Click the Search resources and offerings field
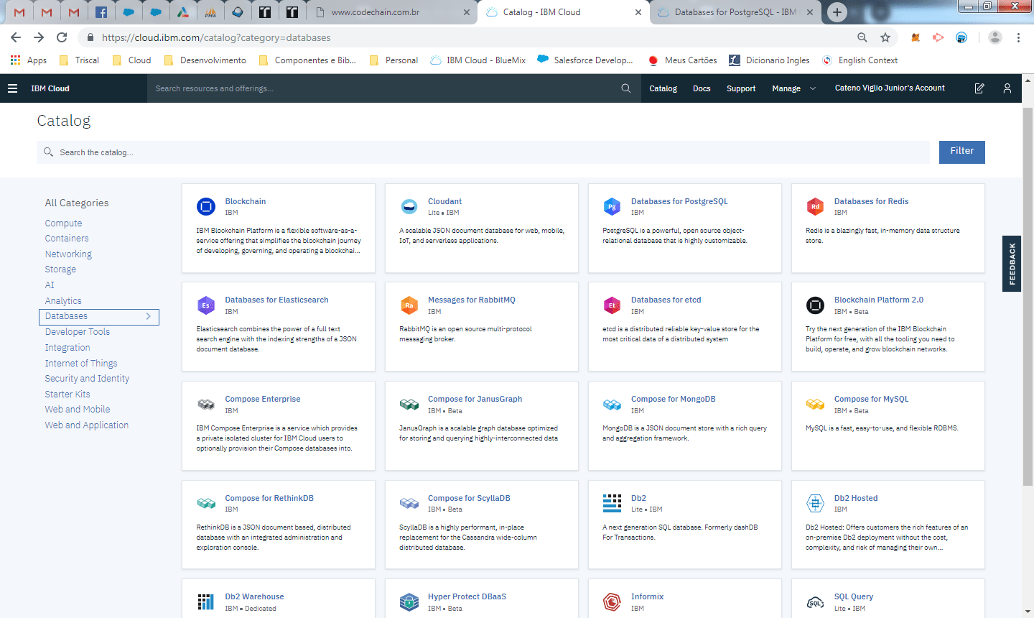The image size is (1034, 618). 395,88
